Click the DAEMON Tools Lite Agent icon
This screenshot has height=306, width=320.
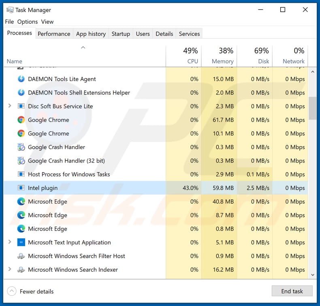pos(21,79)
